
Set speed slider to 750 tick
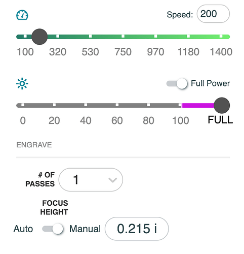pos(123,36)
